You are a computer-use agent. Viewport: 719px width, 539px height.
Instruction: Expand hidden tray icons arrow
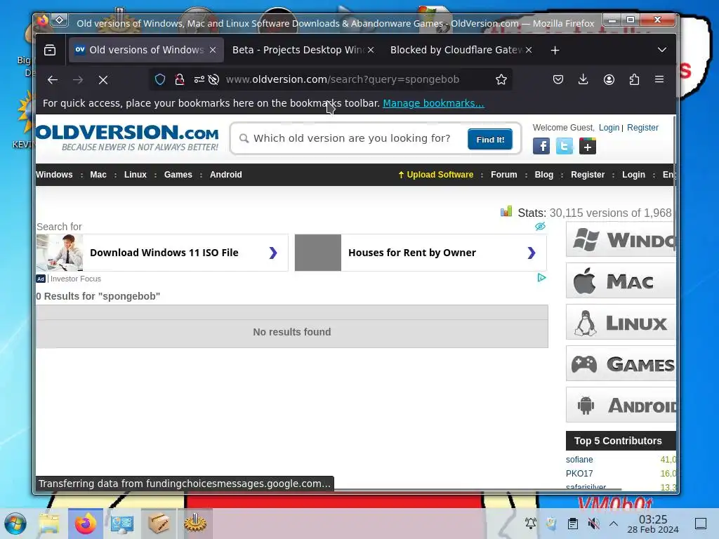(x=614, y=524)
